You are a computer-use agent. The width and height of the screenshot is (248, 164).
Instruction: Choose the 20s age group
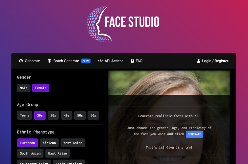click(40, 115)
